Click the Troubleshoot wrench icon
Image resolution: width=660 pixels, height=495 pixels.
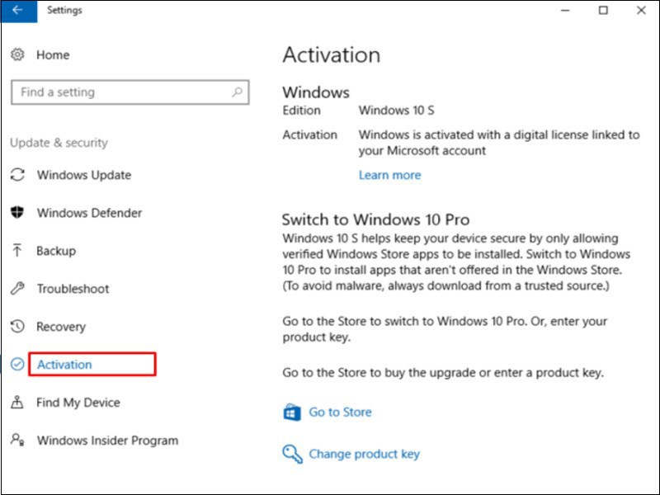click(x=17, y=289)
